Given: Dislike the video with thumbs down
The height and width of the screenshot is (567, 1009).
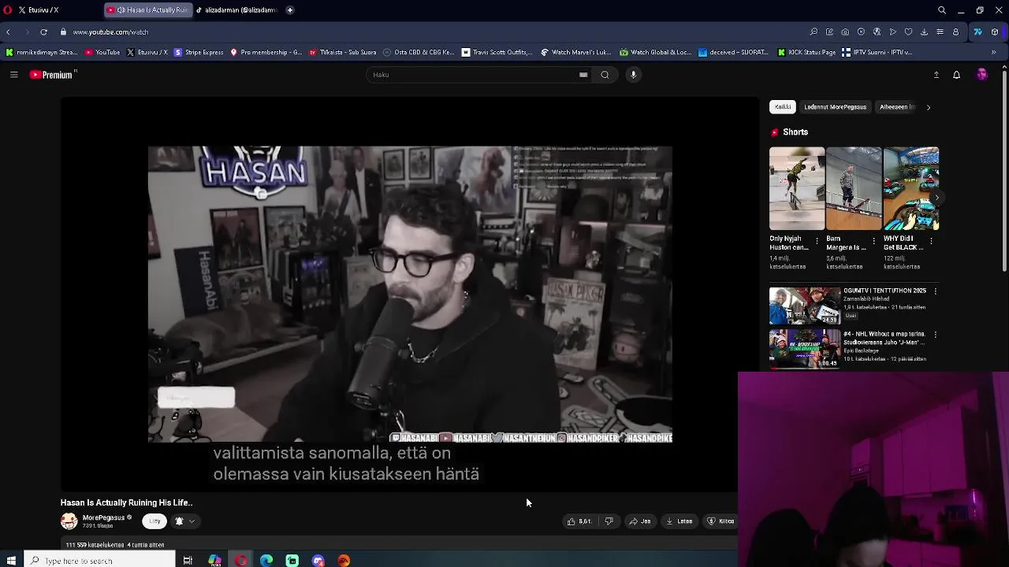Looking at the screenshot, I should [x=609, y=521].
